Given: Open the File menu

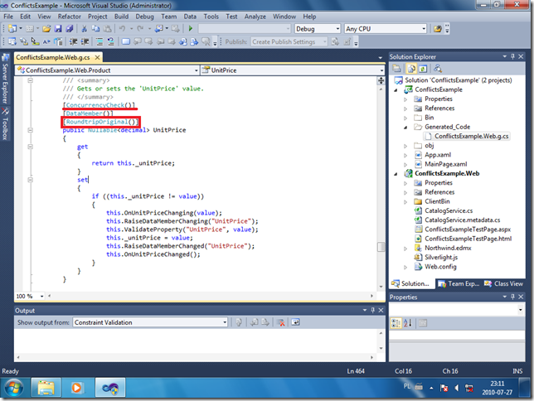Looking at the screenshot, I should tap(8, 17).
